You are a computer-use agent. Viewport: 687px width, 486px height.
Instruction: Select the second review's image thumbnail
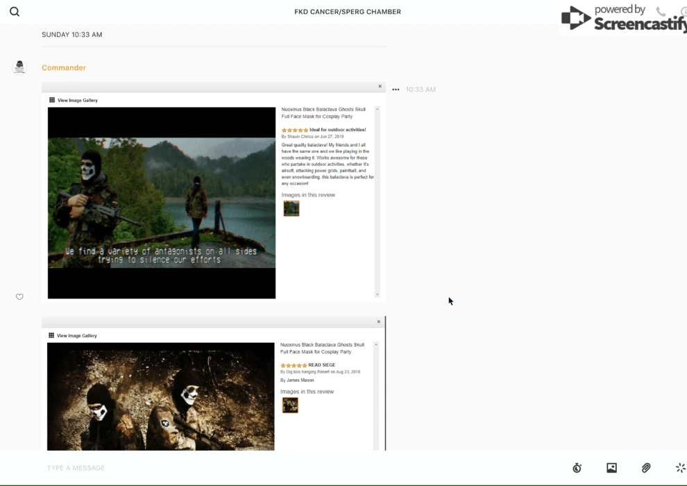pyautogui.click(x=290, y=405)
